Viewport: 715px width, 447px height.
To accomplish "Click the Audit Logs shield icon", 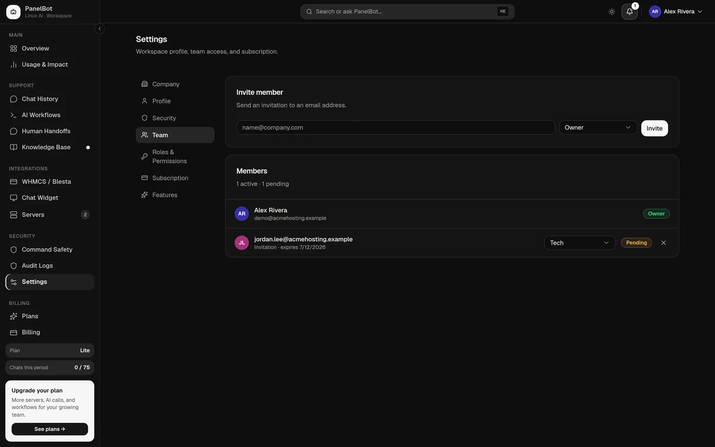I will (x=14, y=266).
